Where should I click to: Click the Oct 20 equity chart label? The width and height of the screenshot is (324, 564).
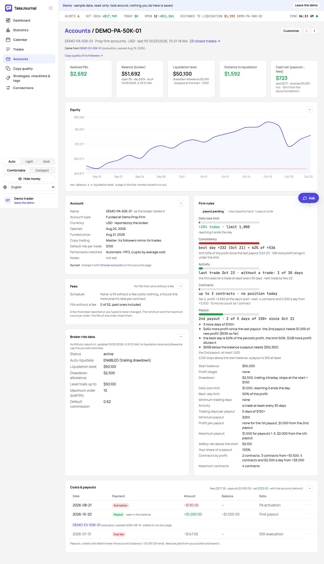[289, 177]
